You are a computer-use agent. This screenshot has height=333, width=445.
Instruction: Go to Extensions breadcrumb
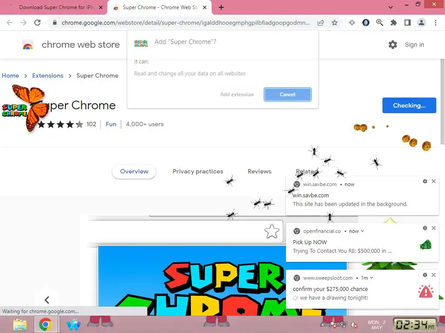(48, 75)
